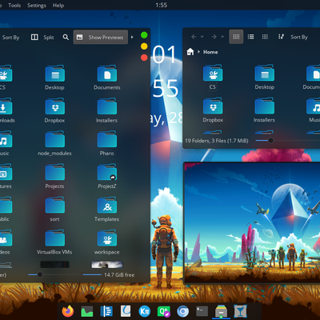The image size is (320, 320).
Task: Toggle Show Previews in left Dolphin toolbar
Action: pyautogui.click(x=101, y=37)
